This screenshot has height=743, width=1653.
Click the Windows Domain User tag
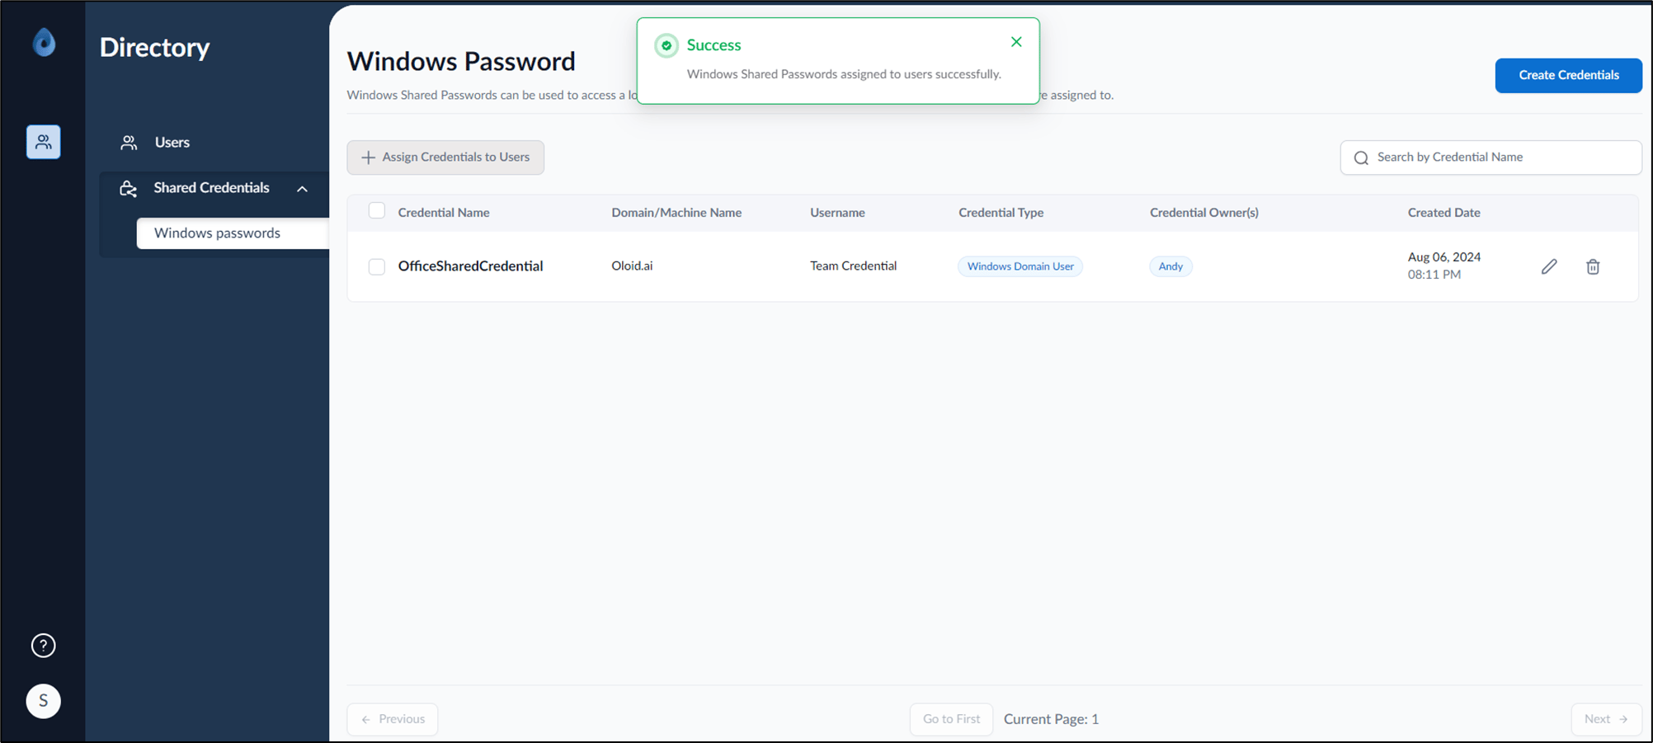[1020, 266]
